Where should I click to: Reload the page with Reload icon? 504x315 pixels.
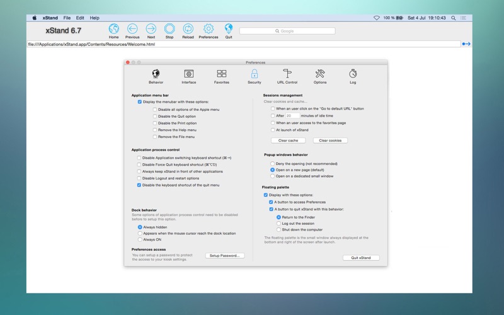pos(188,29)
